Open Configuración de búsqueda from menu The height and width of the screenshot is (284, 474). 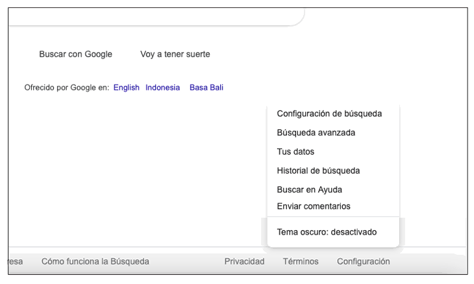pos(329,114)
